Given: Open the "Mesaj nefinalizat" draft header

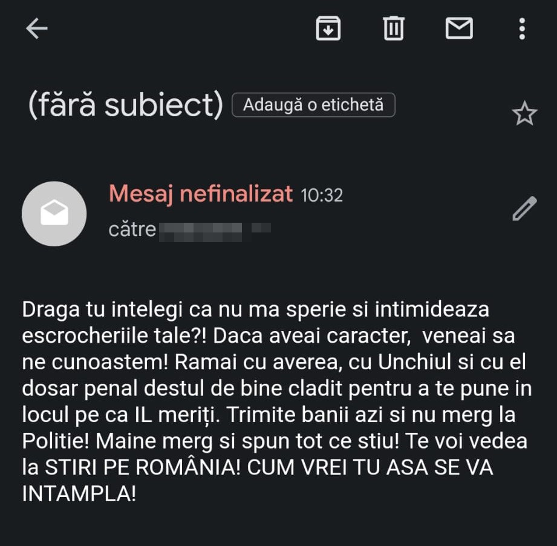Looking at the screenshot, I should [201, 194].
